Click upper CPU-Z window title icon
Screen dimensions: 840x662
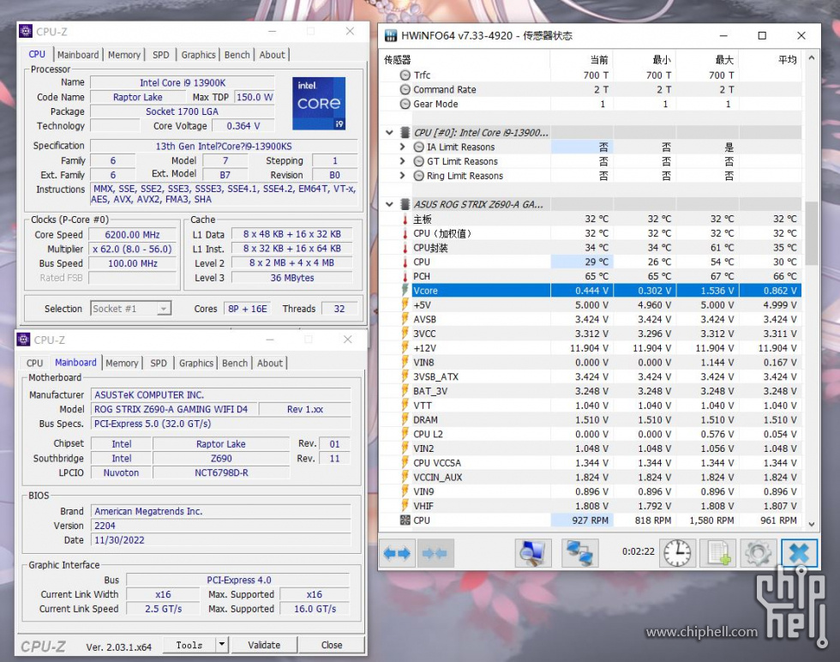point(26,31)
